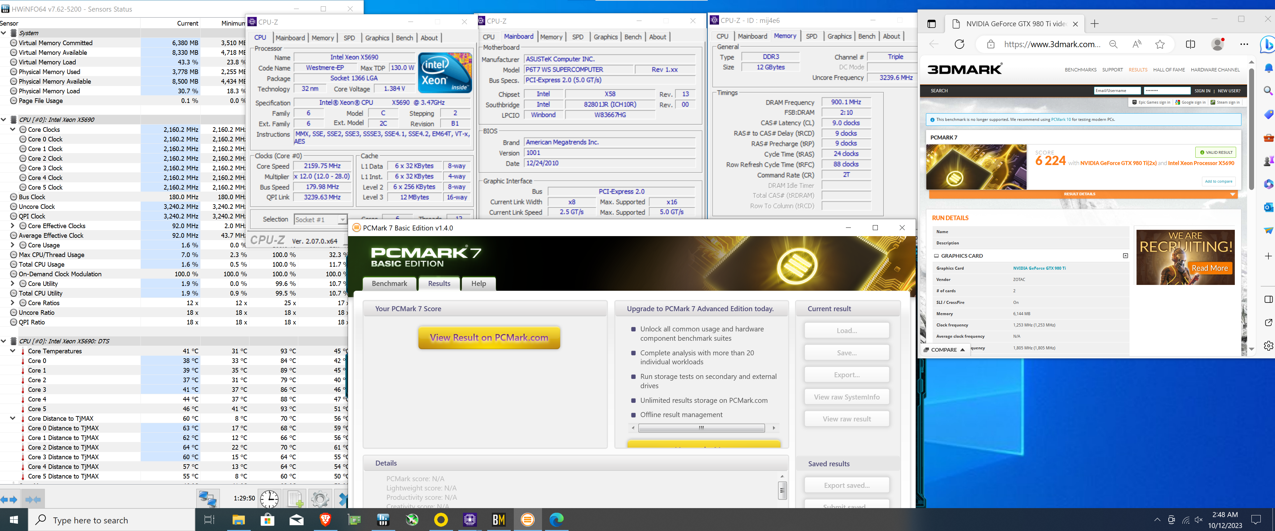
Task: Click PCMark Details panel vertical scrollbar
Action: click(782, 490)
